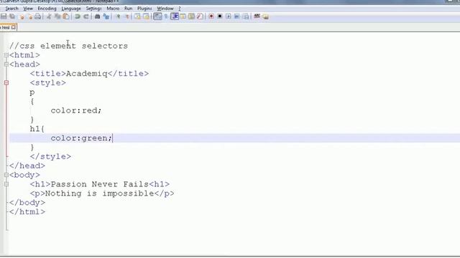Click the '</body>' closing tag
The height and width of the screenshot is (258, 460).
(27, 203)
